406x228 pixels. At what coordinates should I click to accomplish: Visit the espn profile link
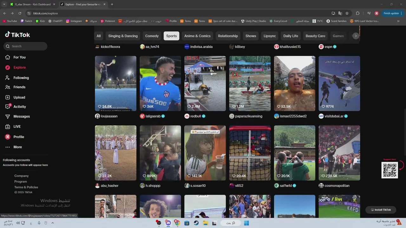click(x=328, y=47)
